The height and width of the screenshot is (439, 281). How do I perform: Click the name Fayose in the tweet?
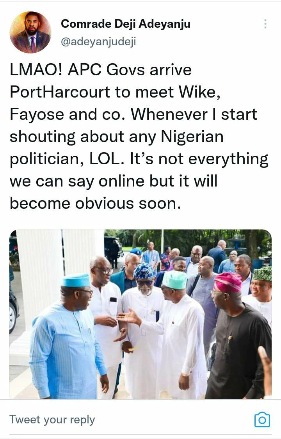pos(37,114)
